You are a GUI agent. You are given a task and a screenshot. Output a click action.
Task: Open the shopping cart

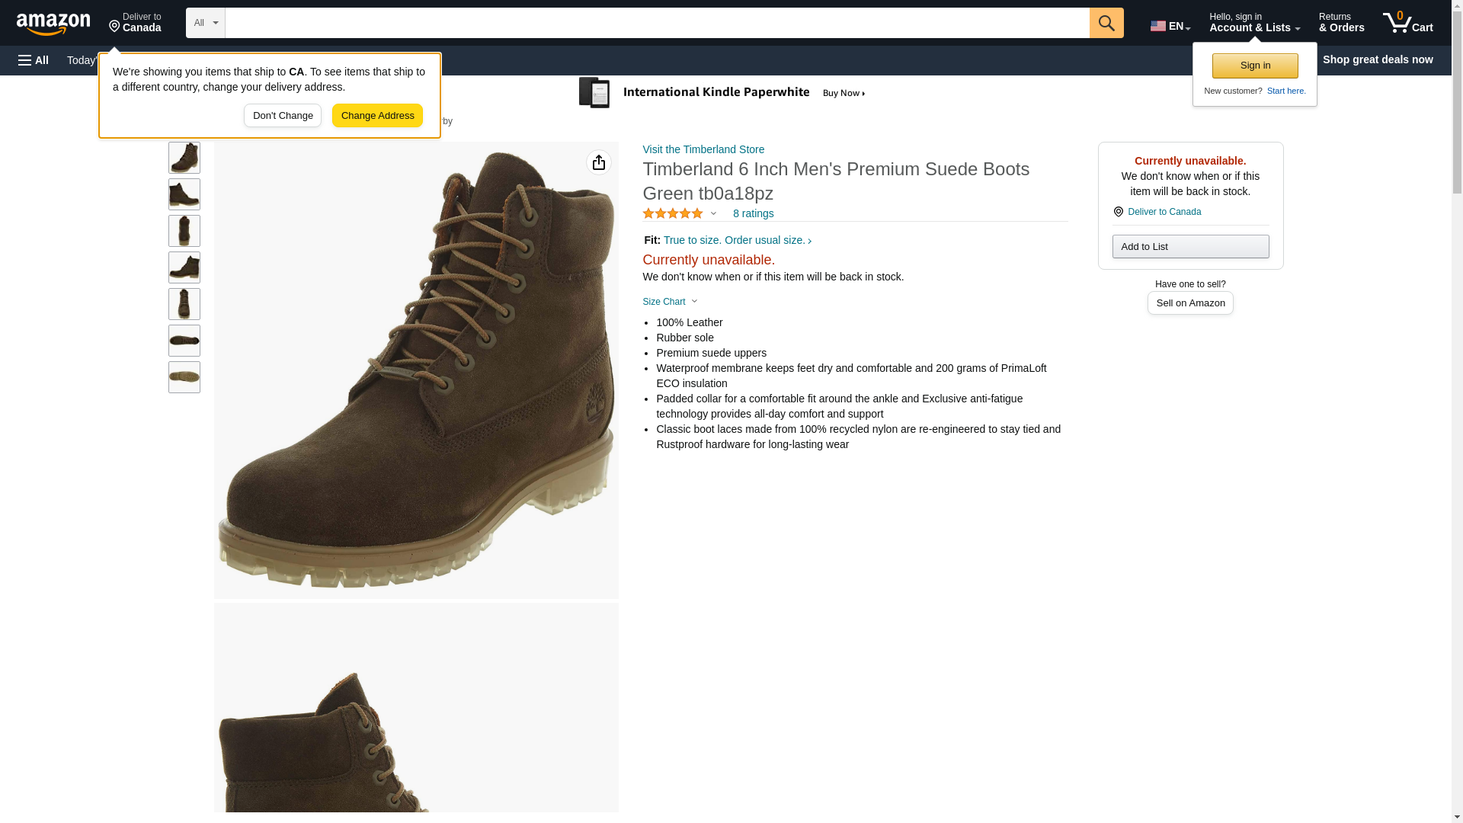1407,23
